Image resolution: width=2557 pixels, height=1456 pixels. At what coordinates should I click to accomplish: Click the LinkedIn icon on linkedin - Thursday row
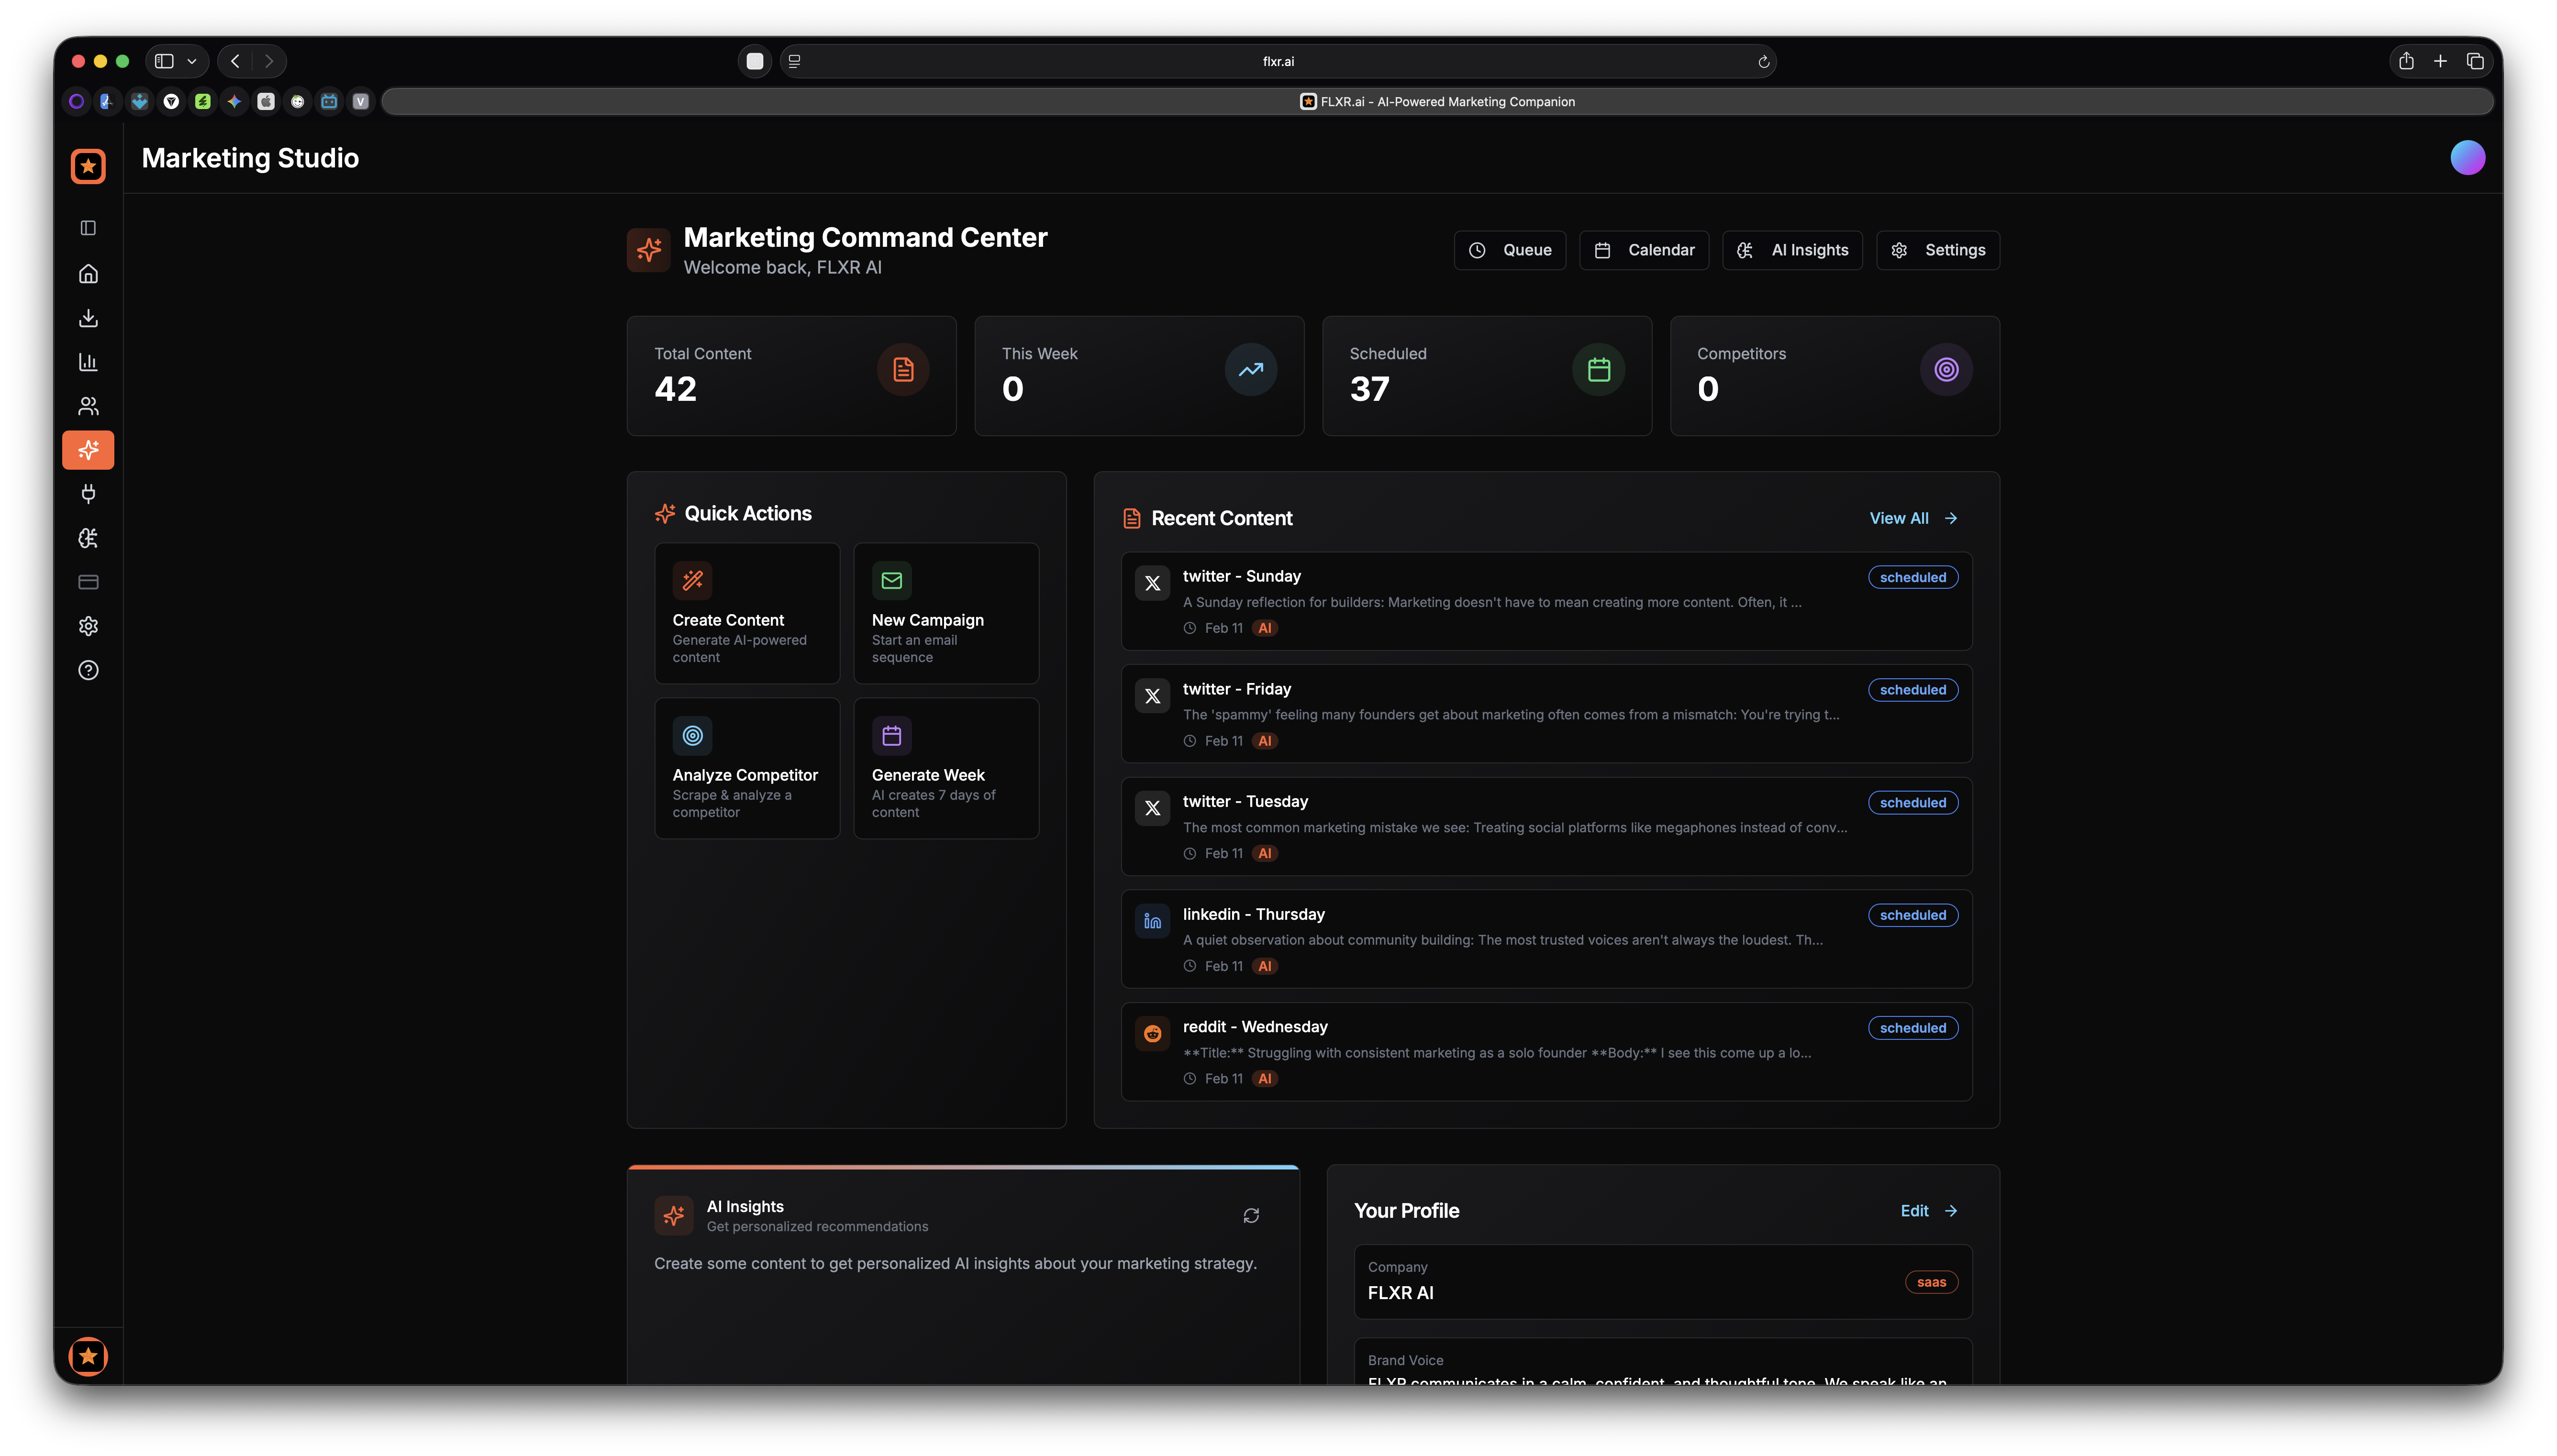click(1152, 921)
